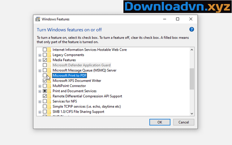This screenshot has width=232, height=145.
Task: Select the MultiPoint Connector label
Action: point(69,86)
